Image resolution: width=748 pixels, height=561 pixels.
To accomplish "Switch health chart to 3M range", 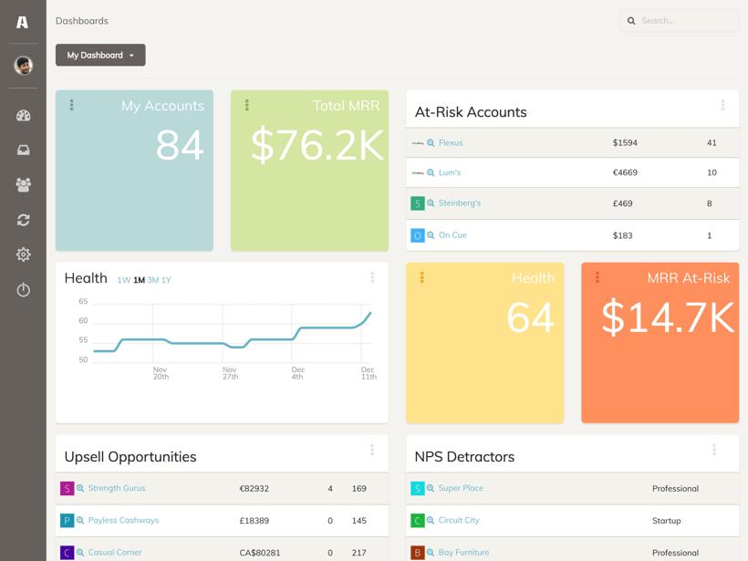I will click(152, 280).
